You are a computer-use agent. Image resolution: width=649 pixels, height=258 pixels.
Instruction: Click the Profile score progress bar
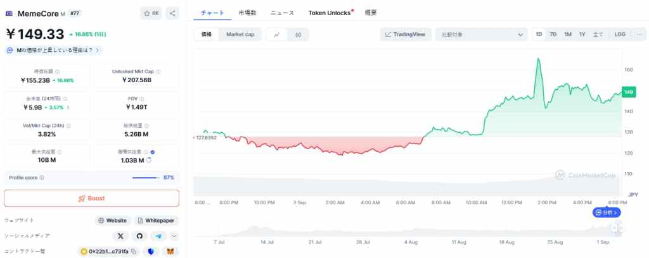146,178
